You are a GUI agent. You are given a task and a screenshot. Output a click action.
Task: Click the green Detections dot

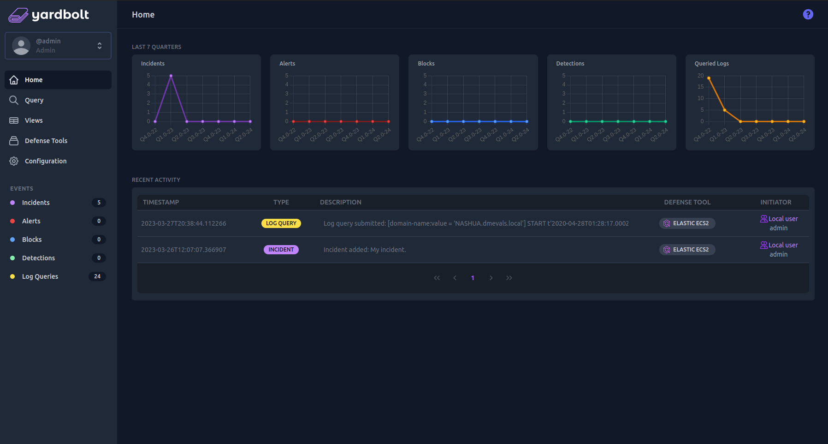pos(12,258)
